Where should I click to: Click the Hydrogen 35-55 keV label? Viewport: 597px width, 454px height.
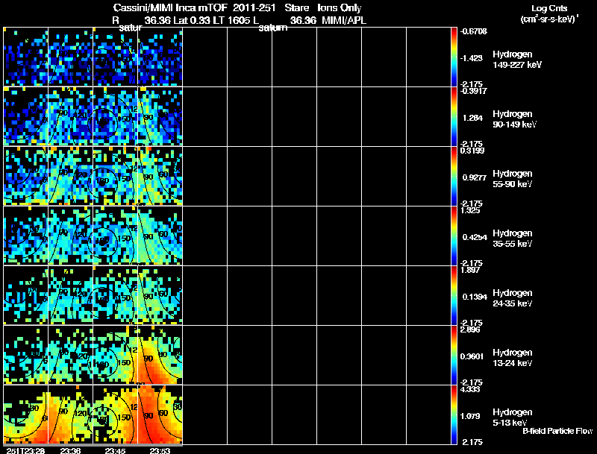513,239
